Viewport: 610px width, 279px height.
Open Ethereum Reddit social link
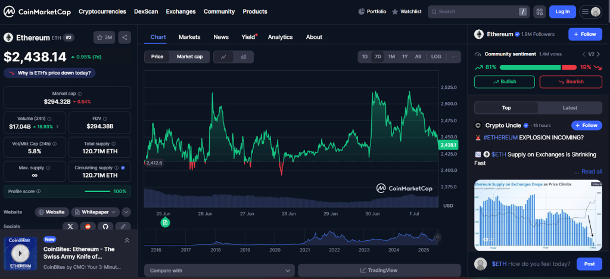click(x=88, y=226)
